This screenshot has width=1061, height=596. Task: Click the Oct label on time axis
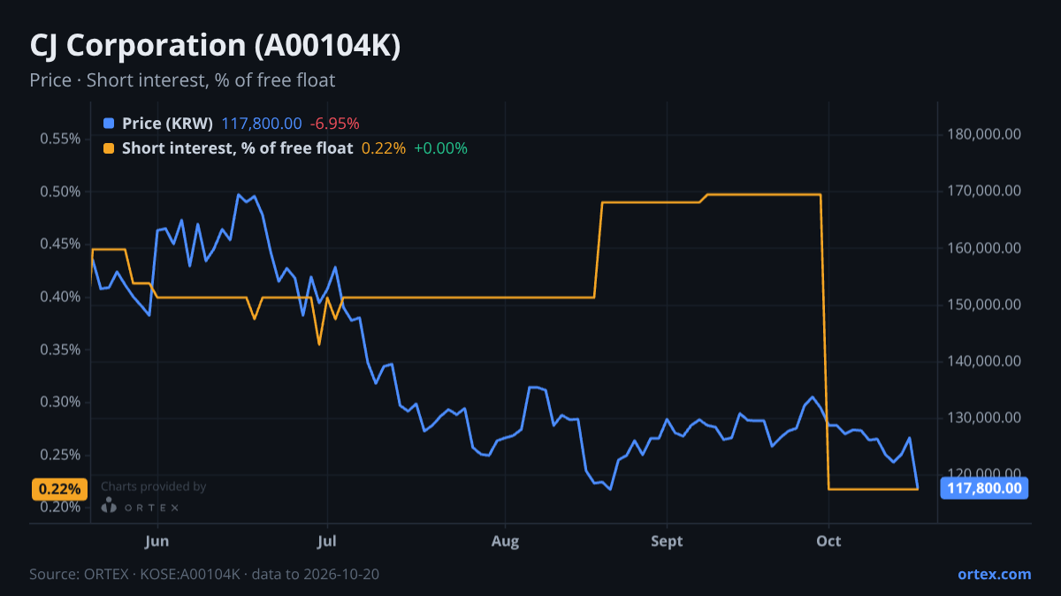(828, 540)
